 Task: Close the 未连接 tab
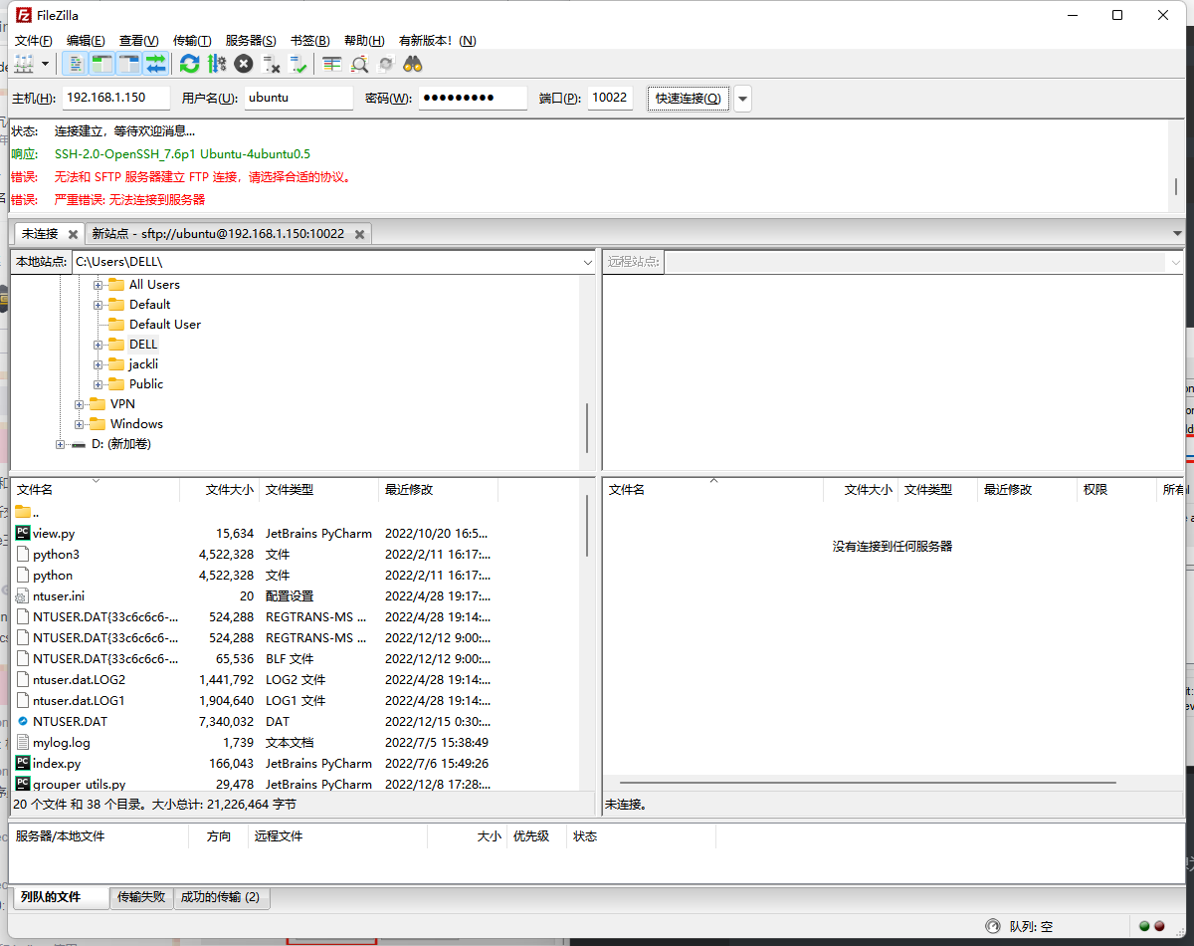coord(73,234)
